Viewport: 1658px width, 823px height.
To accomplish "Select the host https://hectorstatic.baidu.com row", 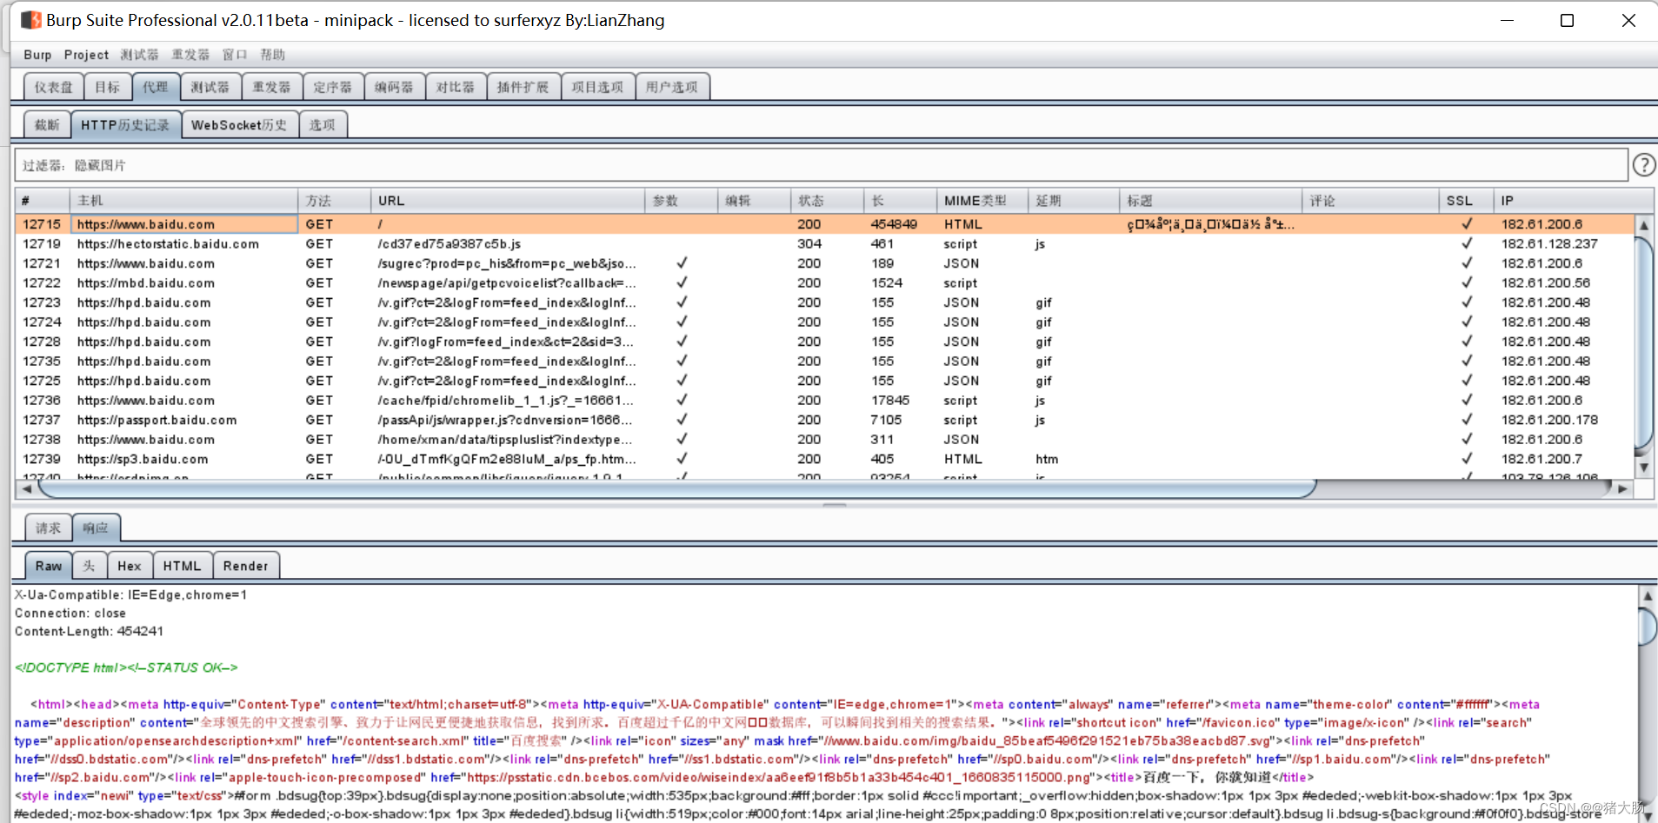I will [x=824, y=244].
